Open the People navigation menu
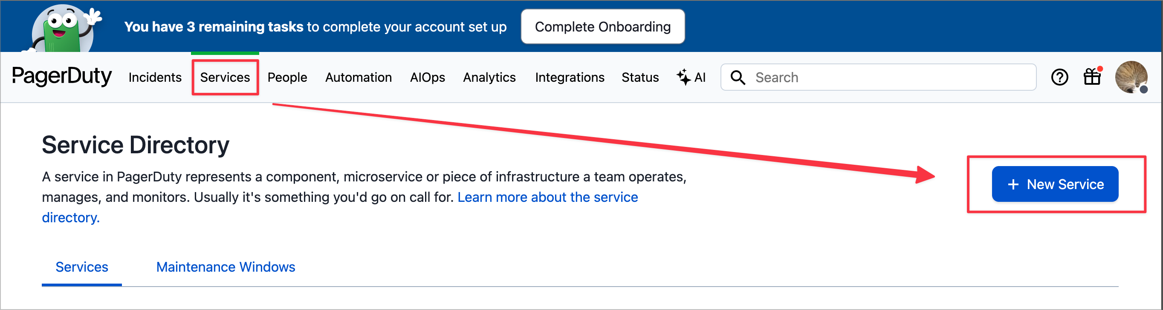This screenshot has width=1163, height=310. point(287,77)
